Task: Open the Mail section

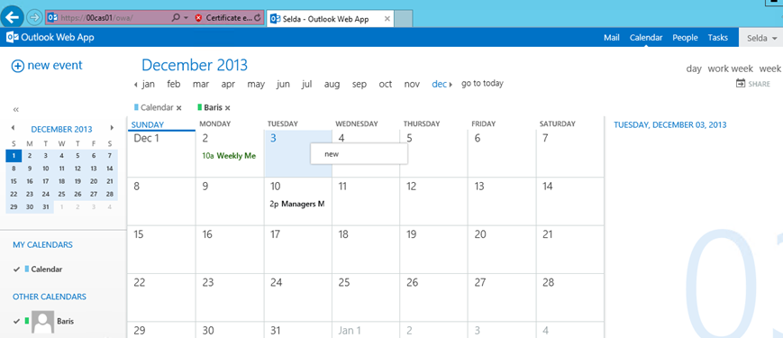Action: (612, 38)
